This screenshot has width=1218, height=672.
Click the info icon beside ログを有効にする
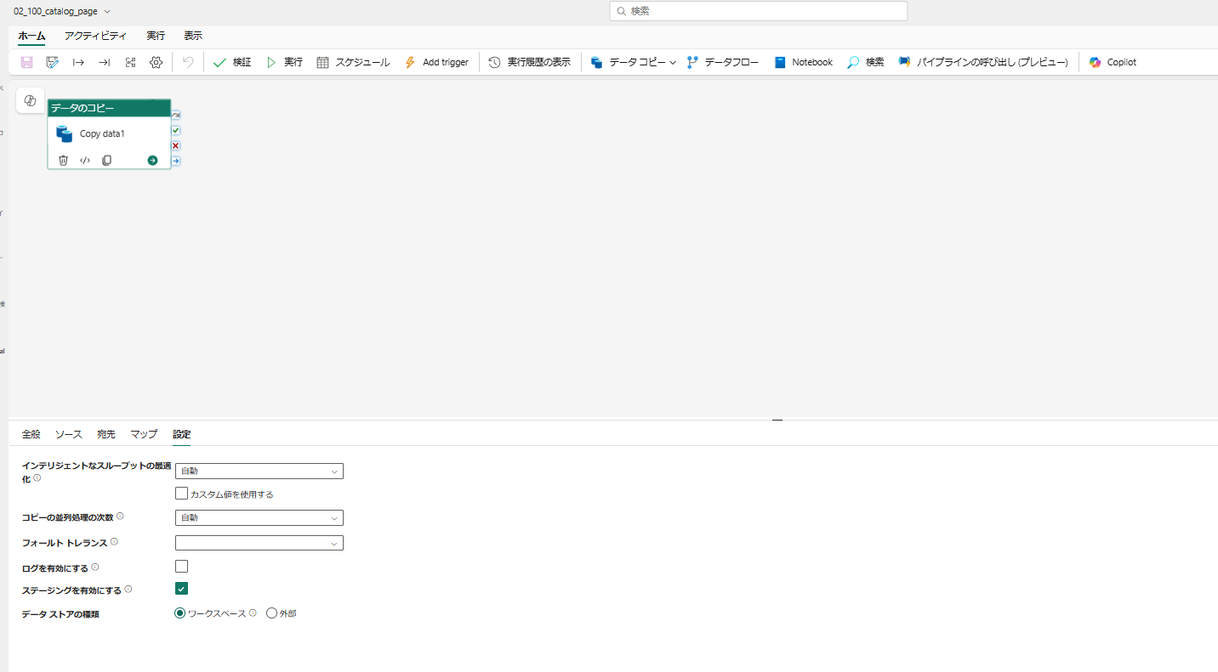click(95, 567)
